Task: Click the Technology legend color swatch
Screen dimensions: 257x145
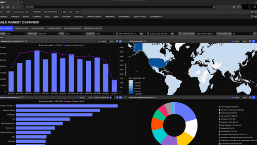Action: coord(219,106)
